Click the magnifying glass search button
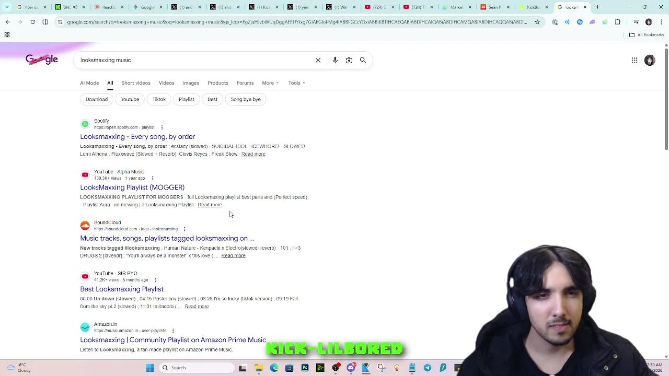 tap(363, 60)
